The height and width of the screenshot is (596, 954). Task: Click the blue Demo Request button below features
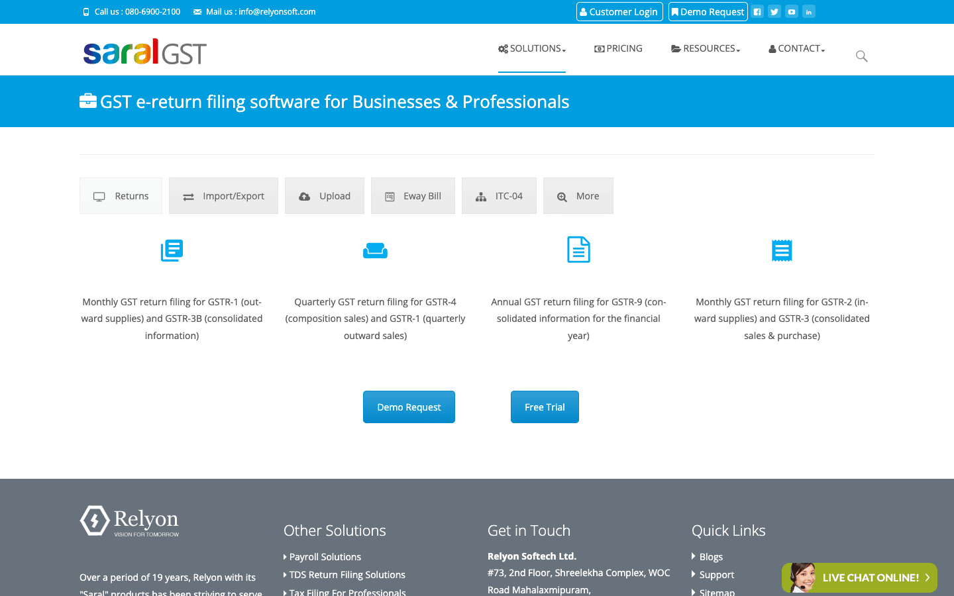[409, 407]
